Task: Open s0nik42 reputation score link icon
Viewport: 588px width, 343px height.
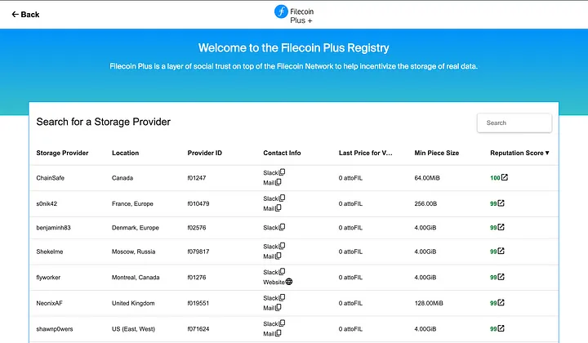Action: point(501,203)
